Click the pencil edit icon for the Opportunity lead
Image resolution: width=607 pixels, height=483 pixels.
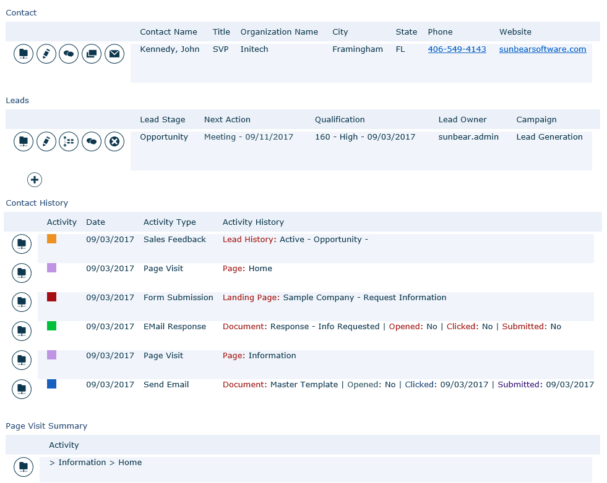click(46, 141)
